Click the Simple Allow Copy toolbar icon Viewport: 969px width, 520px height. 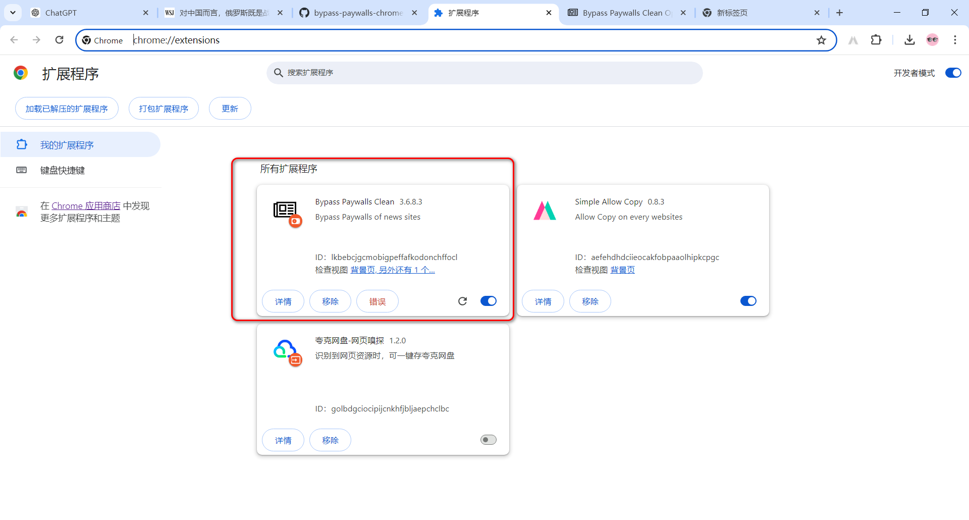tap(853, 40)
